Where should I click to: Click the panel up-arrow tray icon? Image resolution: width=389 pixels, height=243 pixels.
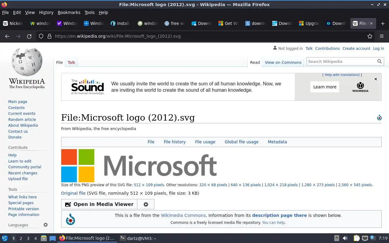pyautogui.click(x=336, y=238)
